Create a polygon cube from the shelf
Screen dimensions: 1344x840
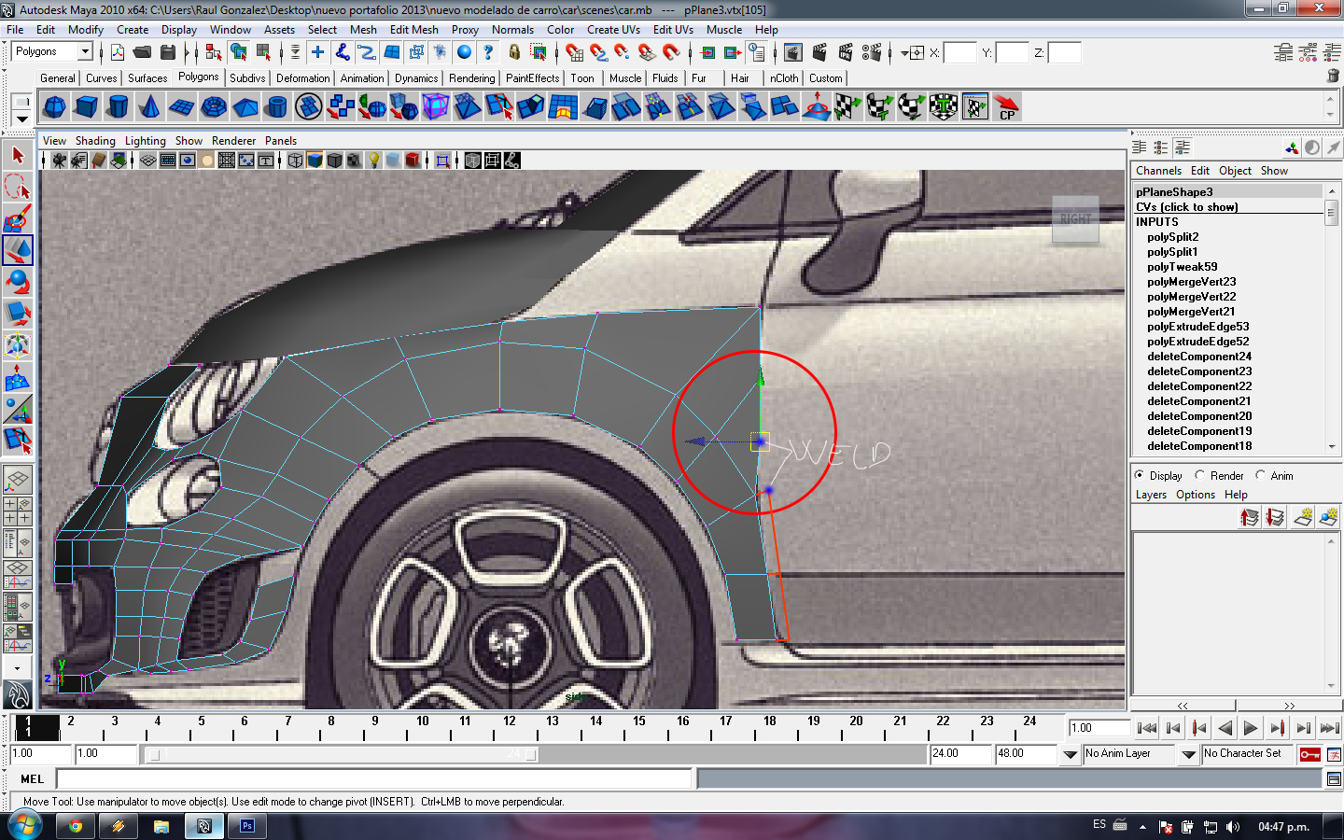87,107
